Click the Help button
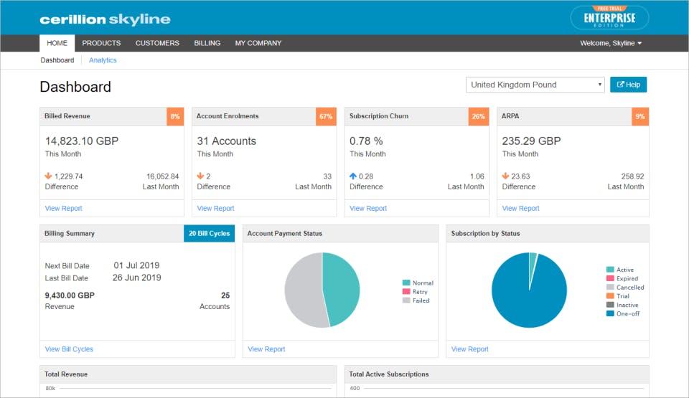Screen dimensions: 689x398 [629, 85]
